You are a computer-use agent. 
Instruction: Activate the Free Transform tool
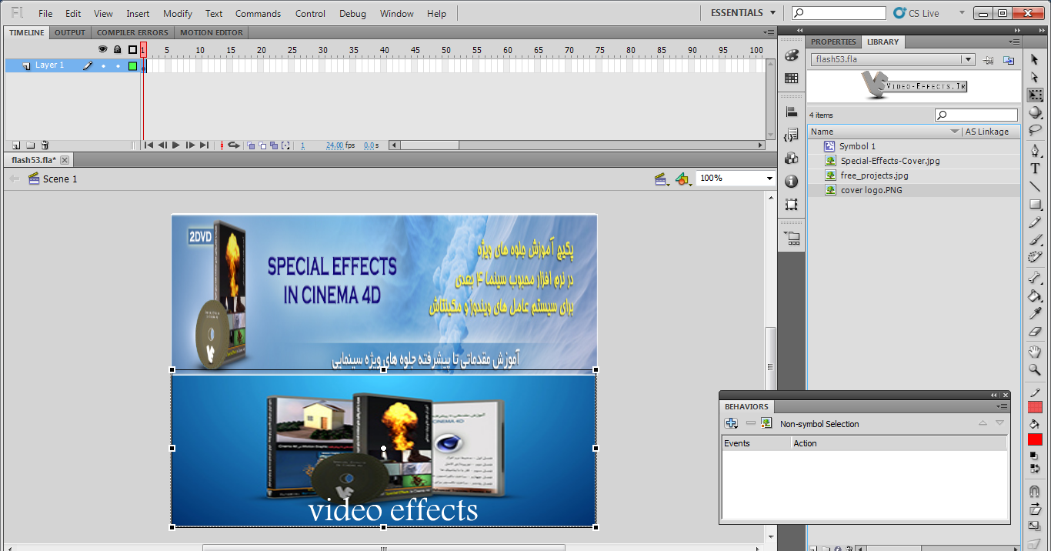[x=1035, y=95]
